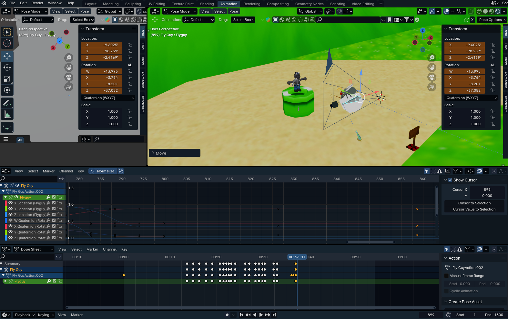Screen dimensions: 508x319
Task: Click the Cursor to Selection button
Action: 474,203
